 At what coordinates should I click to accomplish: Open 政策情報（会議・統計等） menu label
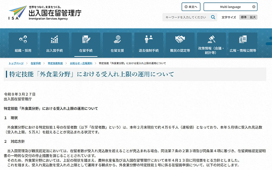[x=211, y=50]
